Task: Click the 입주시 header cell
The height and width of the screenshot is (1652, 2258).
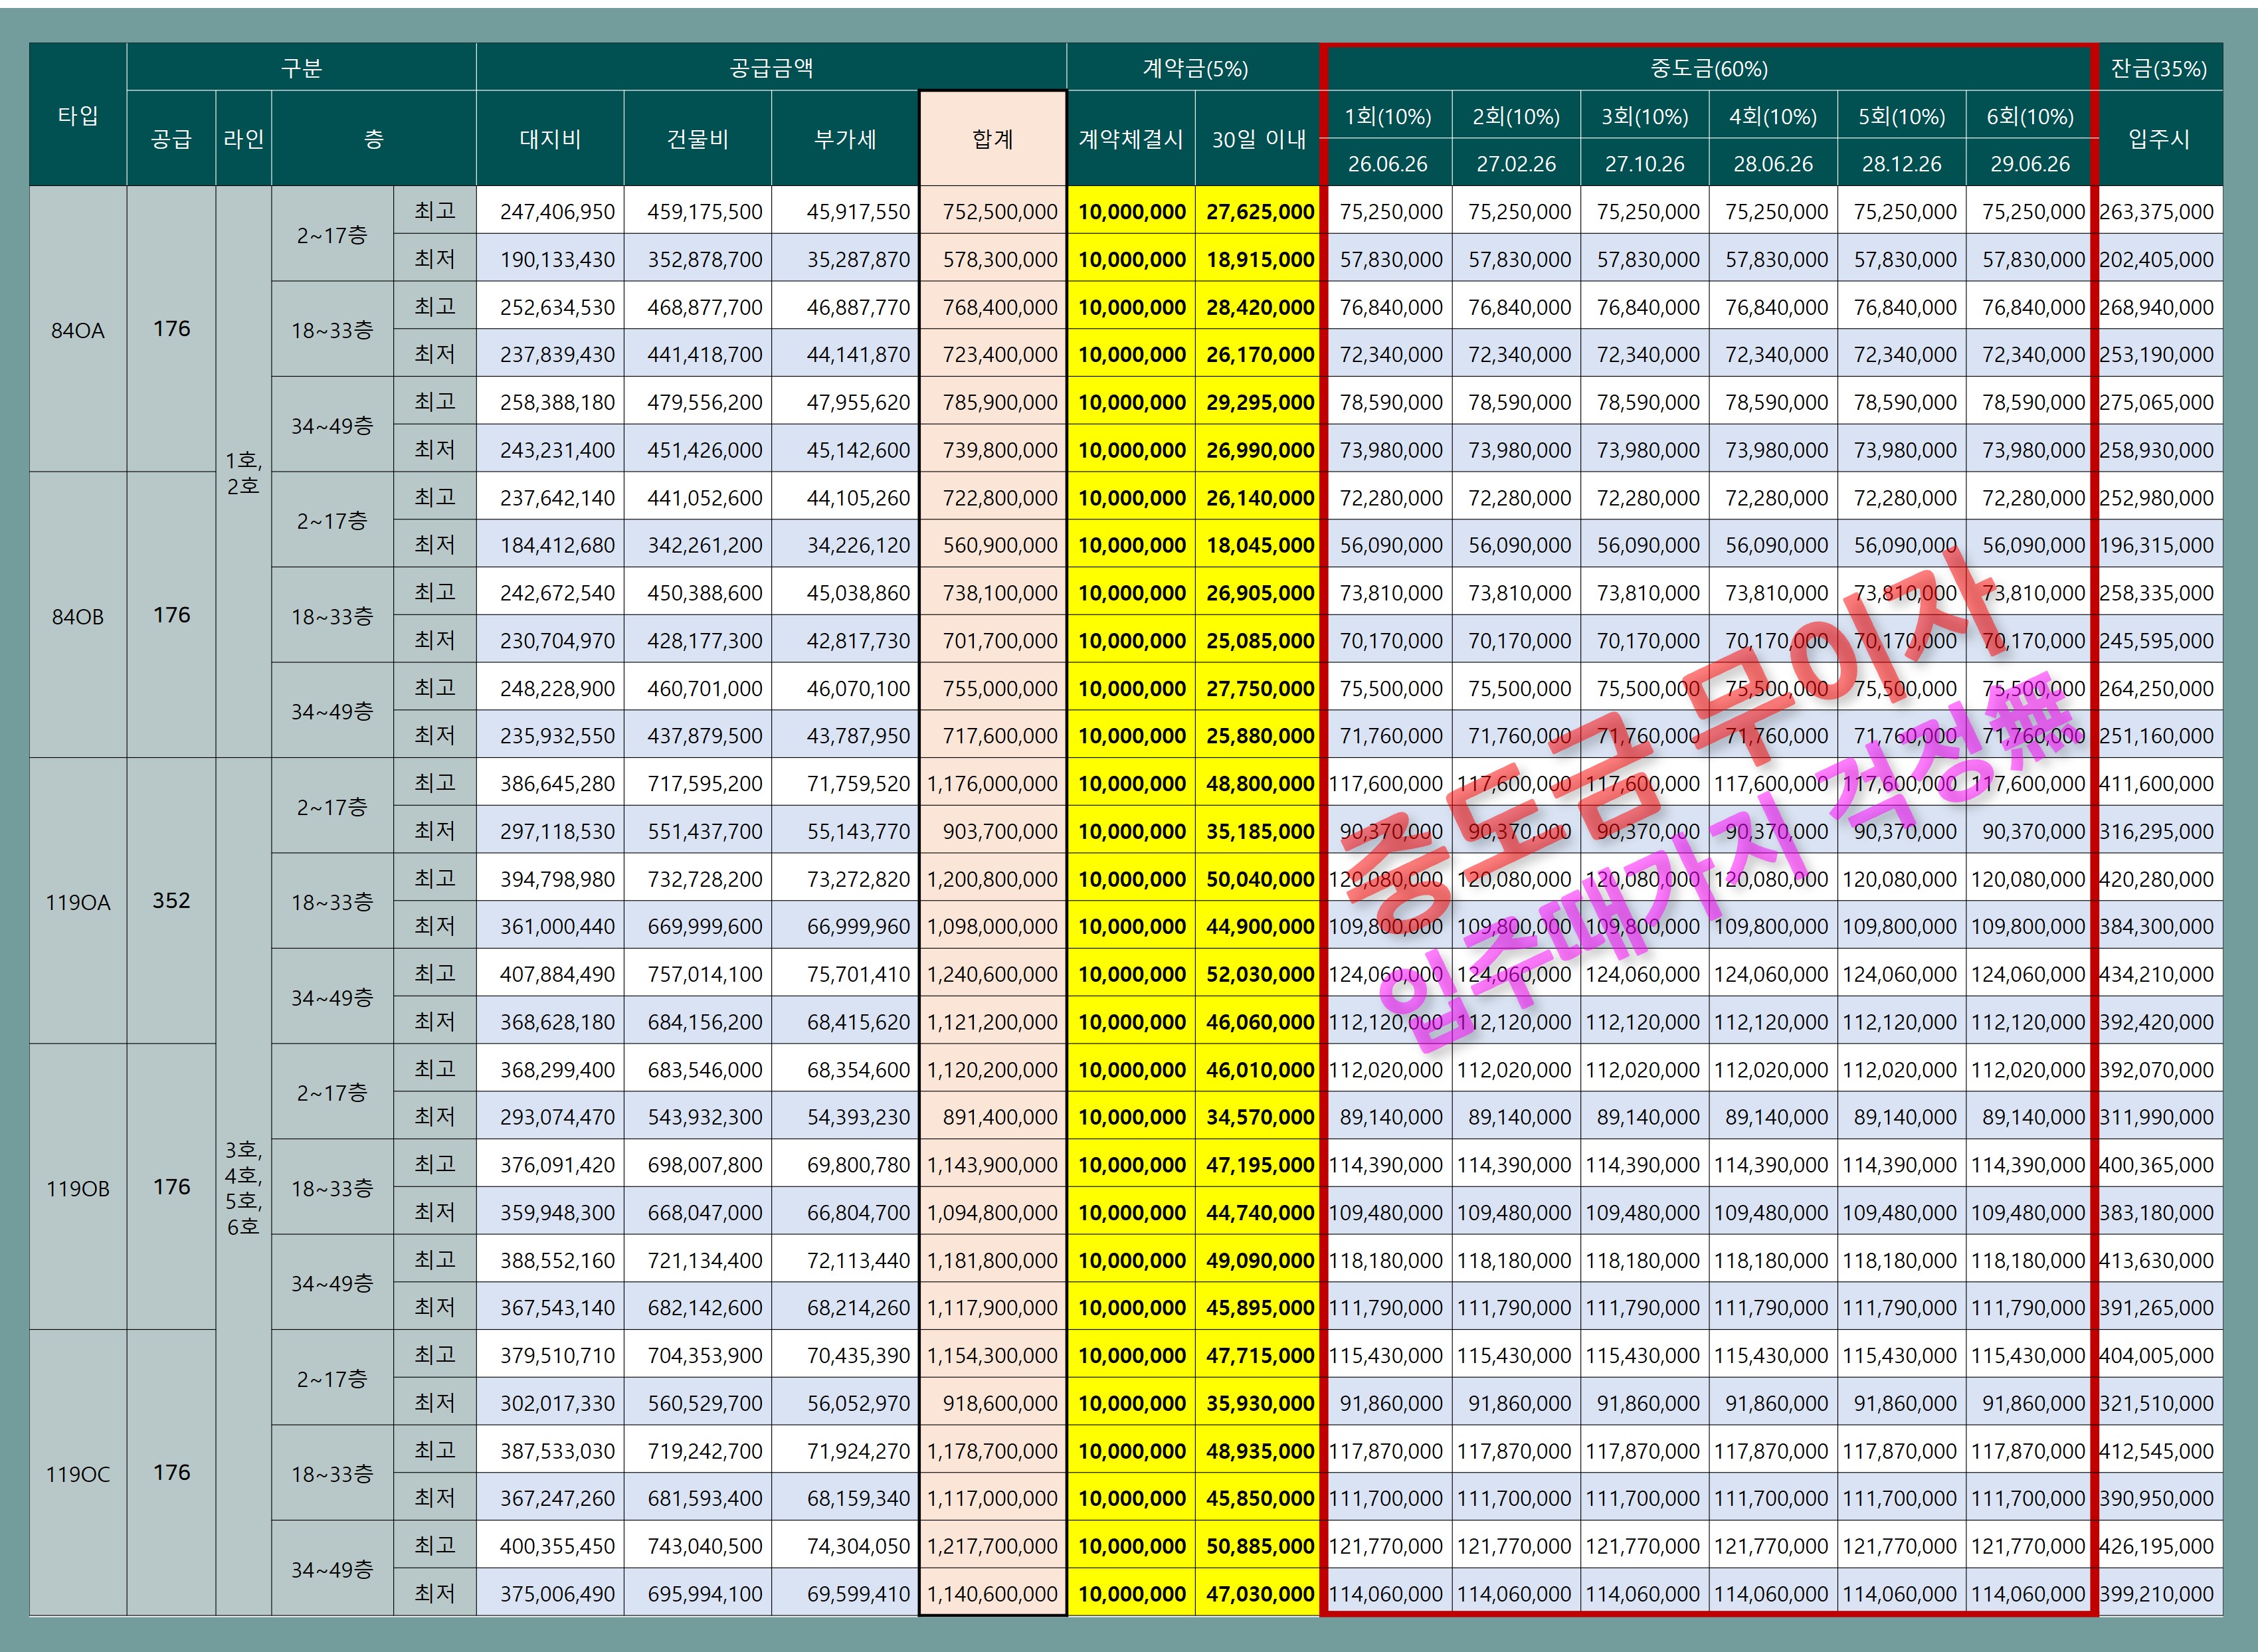Action: coord(2158,139)
